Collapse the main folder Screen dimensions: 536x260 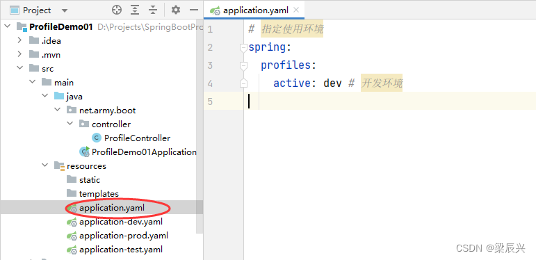tap(33, 82)
